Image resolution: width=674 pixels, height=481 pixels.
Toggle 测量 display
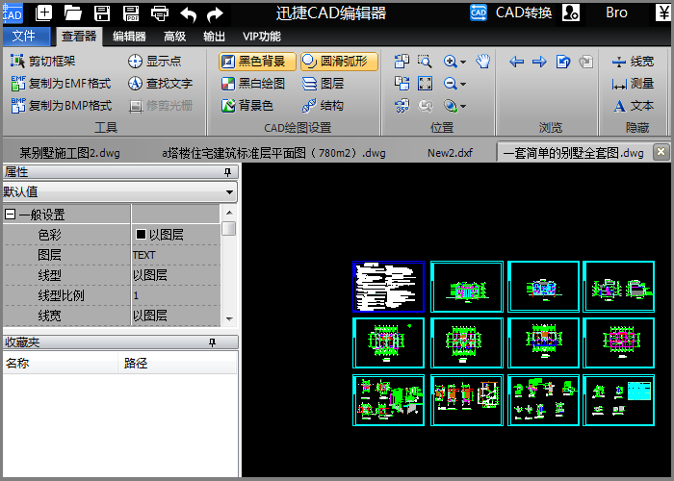coord(633,84)
